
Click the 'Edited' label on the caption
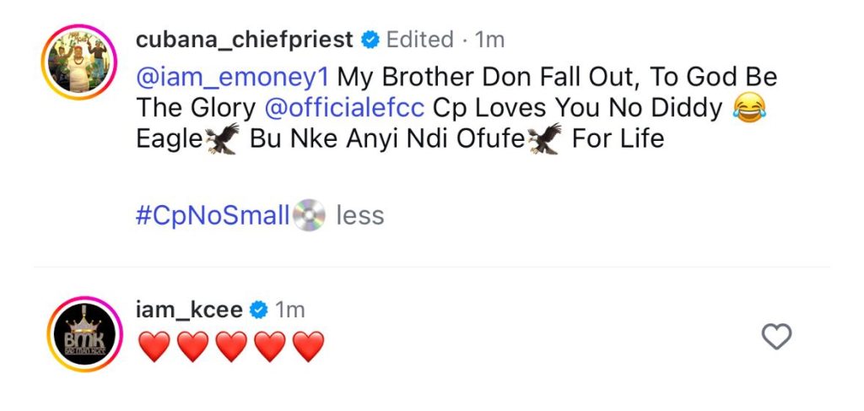[x=419, y=40]
